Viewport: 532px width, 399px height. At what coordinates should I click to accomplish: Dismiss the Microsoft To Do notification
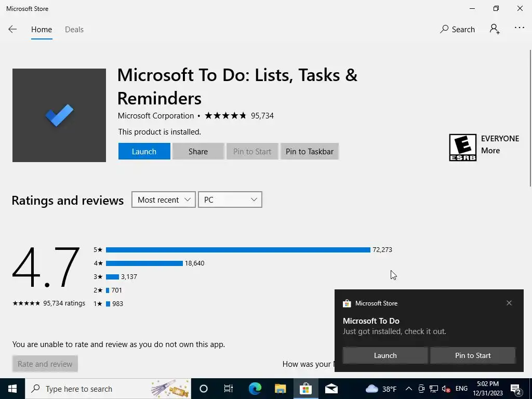[509, 303]
